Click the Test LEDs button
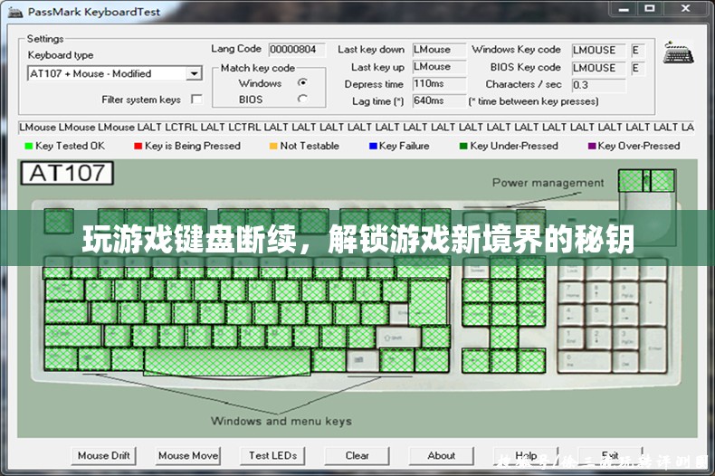Image resolution: width=715 pixels, height=476 pixels. 272,455
